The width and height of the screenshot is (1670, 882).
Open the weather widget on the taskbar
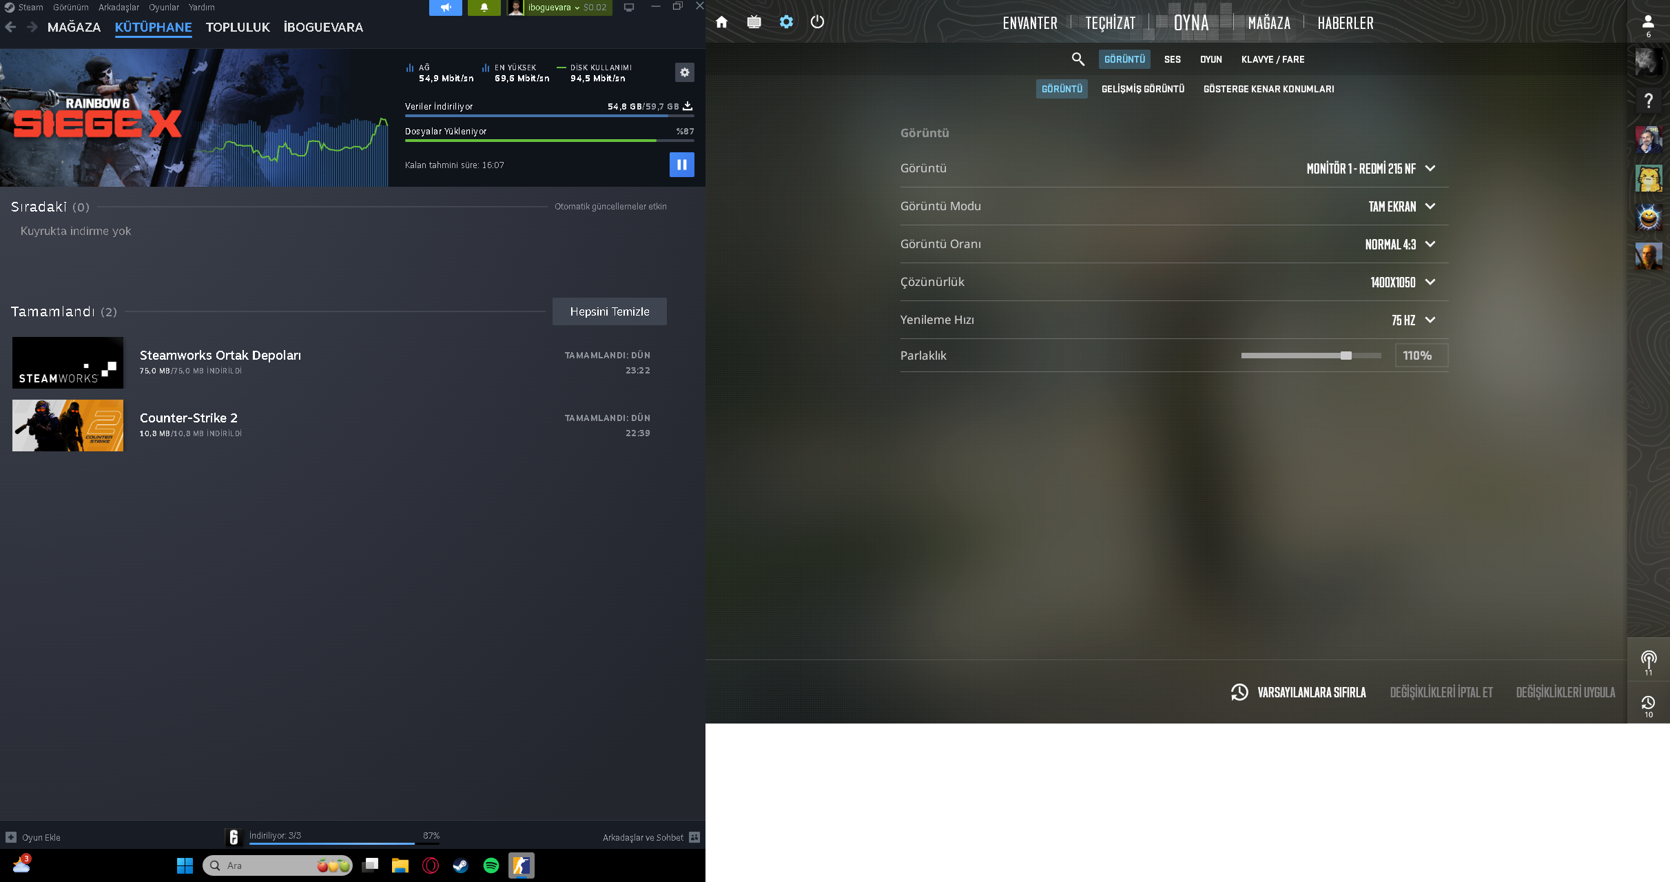point(21,864)
